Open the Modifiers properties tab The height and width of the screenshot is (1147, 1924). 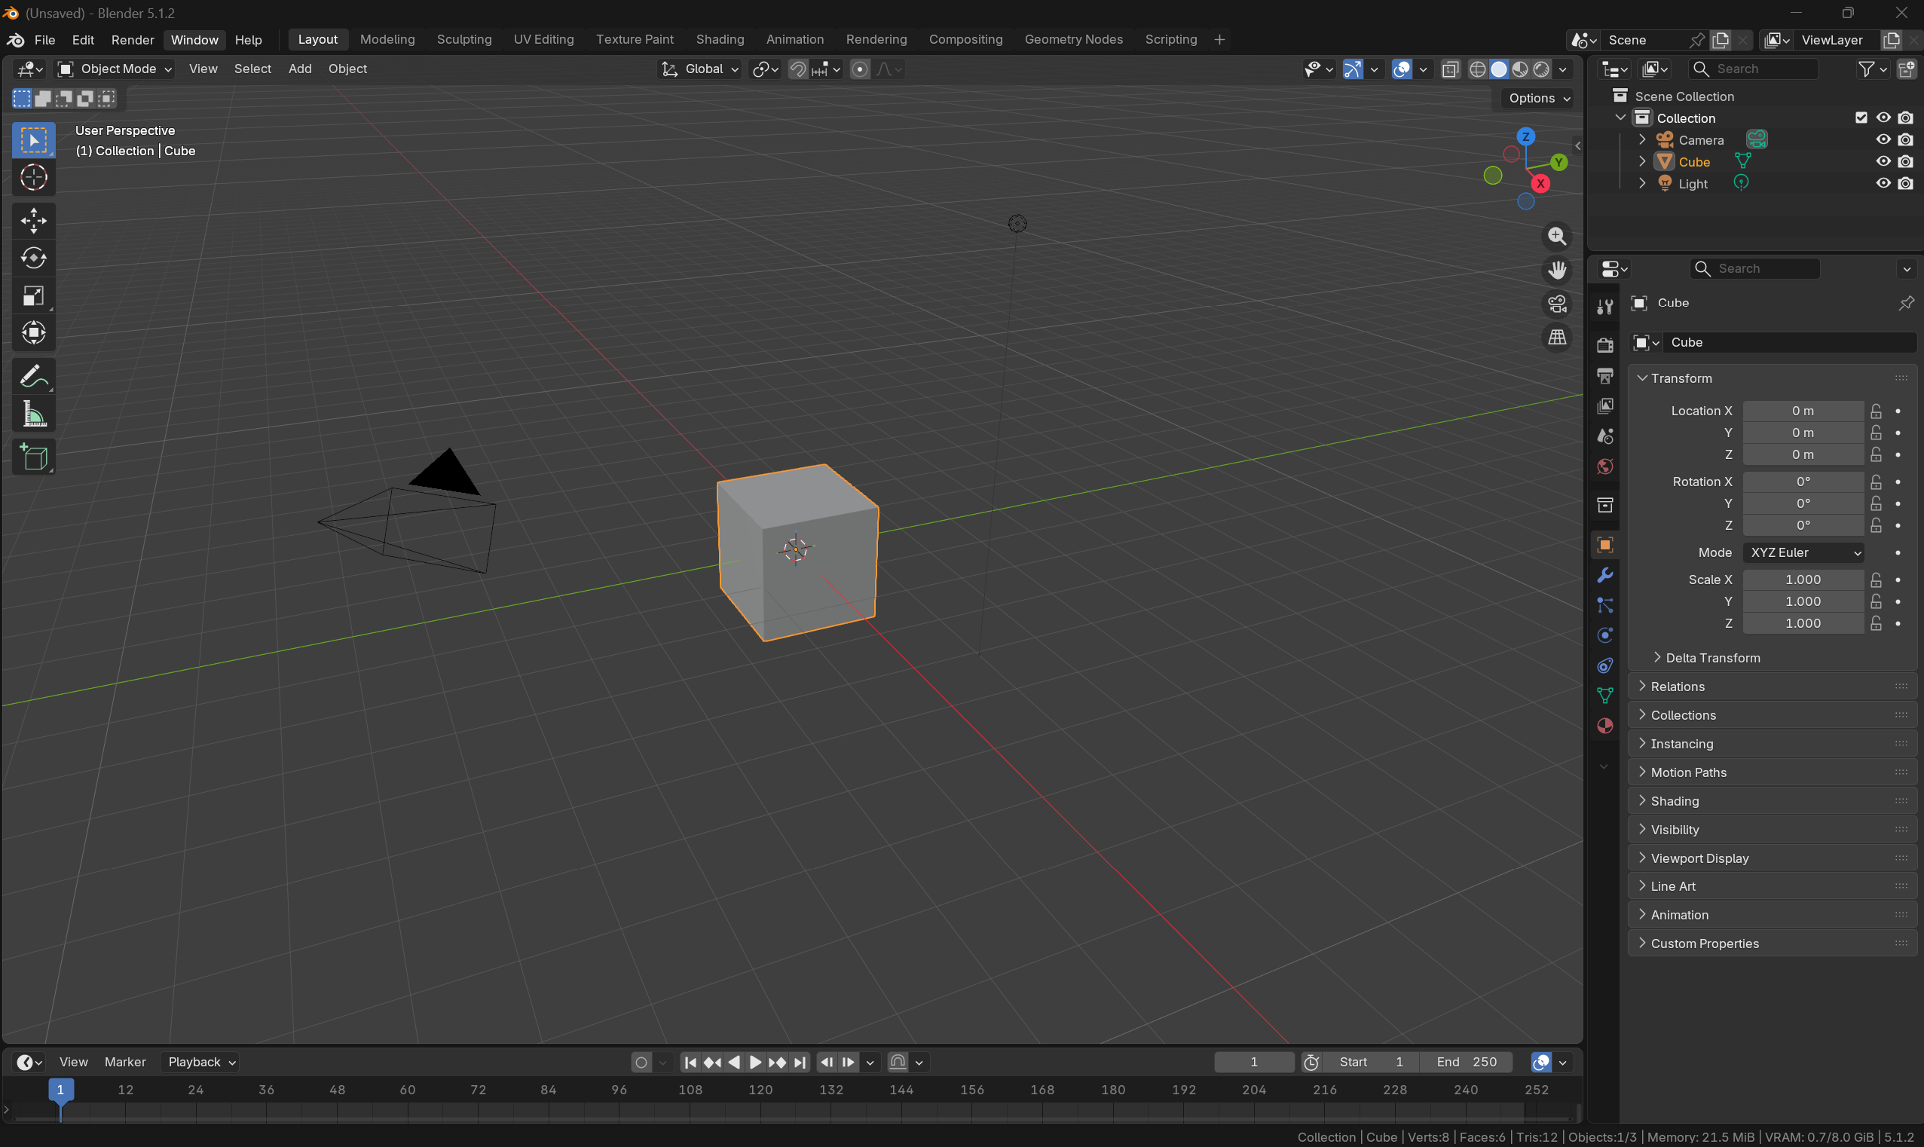[1605, 575]
